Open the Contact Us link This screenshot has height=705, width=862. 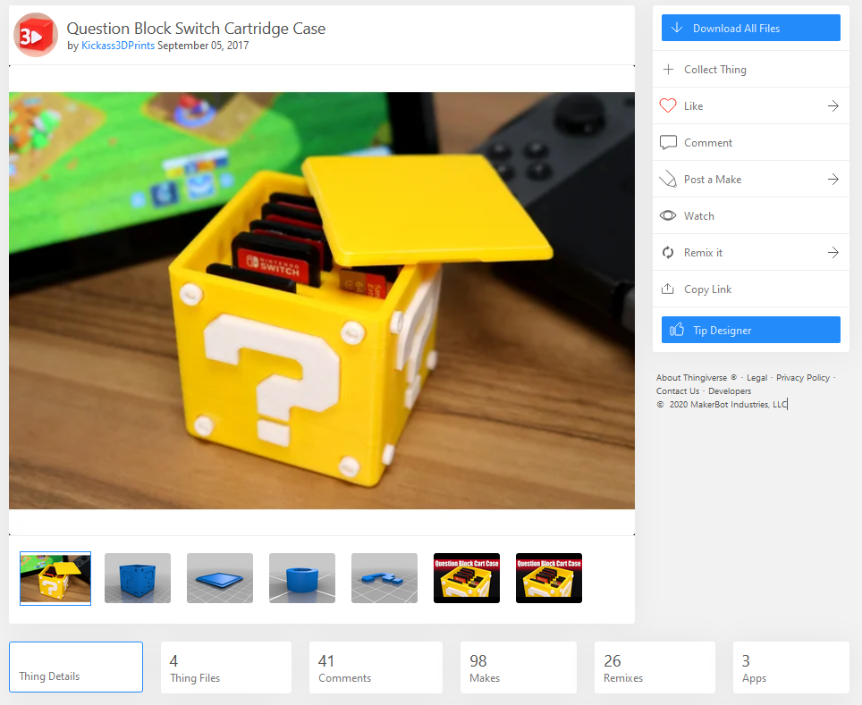click(x=677, y=390)
